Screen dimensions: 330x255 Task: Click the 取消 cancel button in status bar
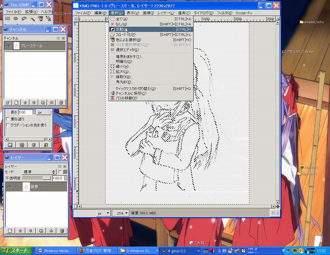[275, 213]
